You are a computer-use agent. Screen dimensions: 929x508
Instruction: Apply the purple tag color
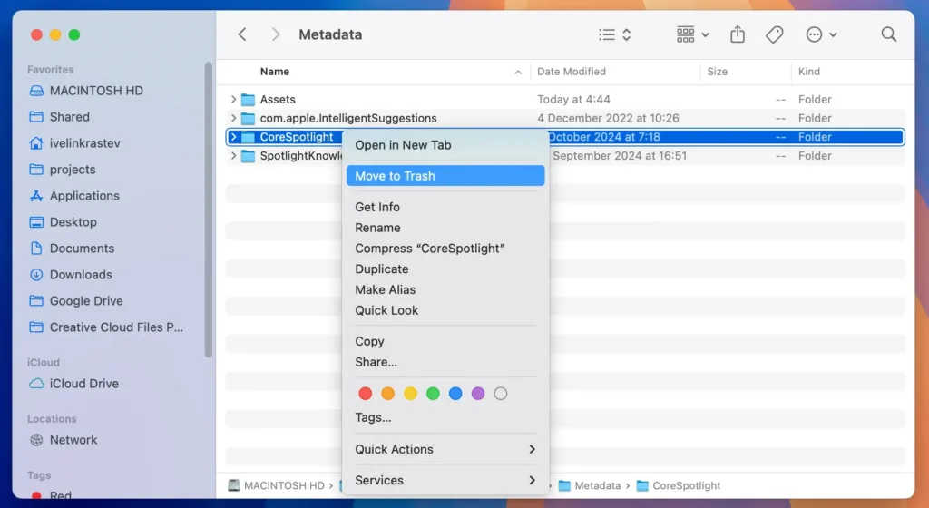click(478, 394)
